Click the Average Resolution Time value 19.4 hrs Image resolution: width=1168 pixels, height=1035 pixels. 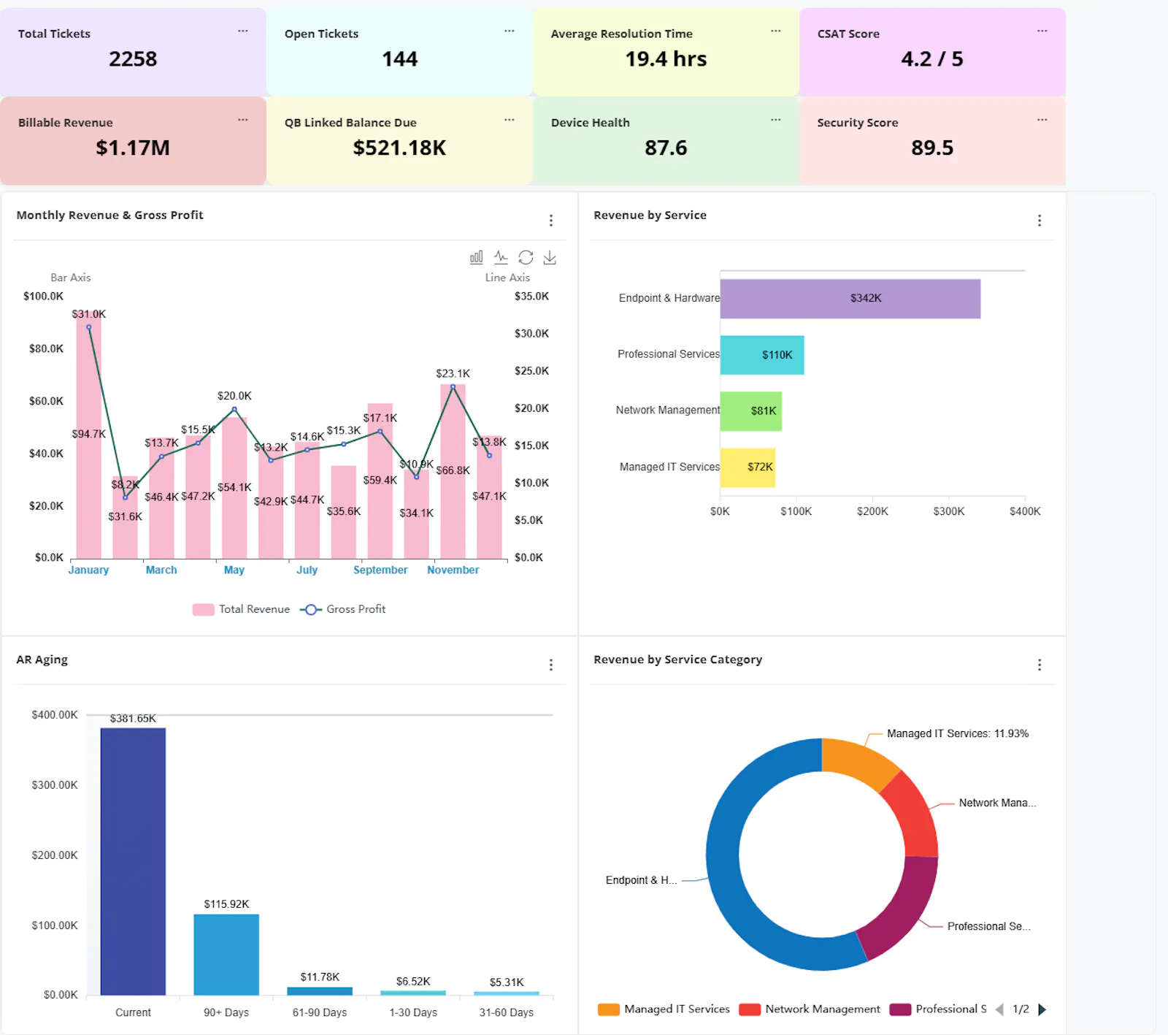(666, 59)
